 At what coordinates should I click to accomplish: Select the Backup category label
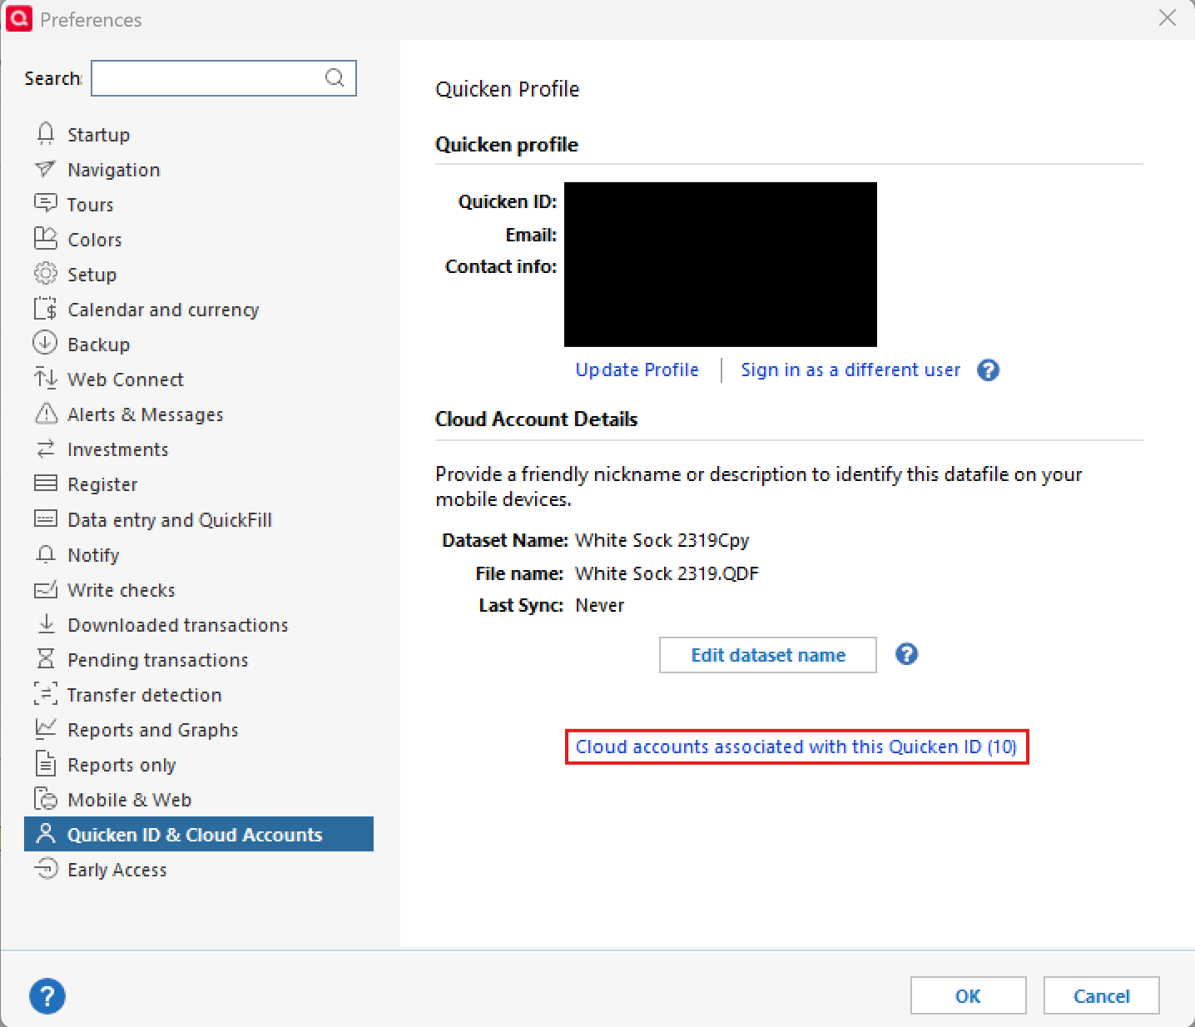coord(98,345)
